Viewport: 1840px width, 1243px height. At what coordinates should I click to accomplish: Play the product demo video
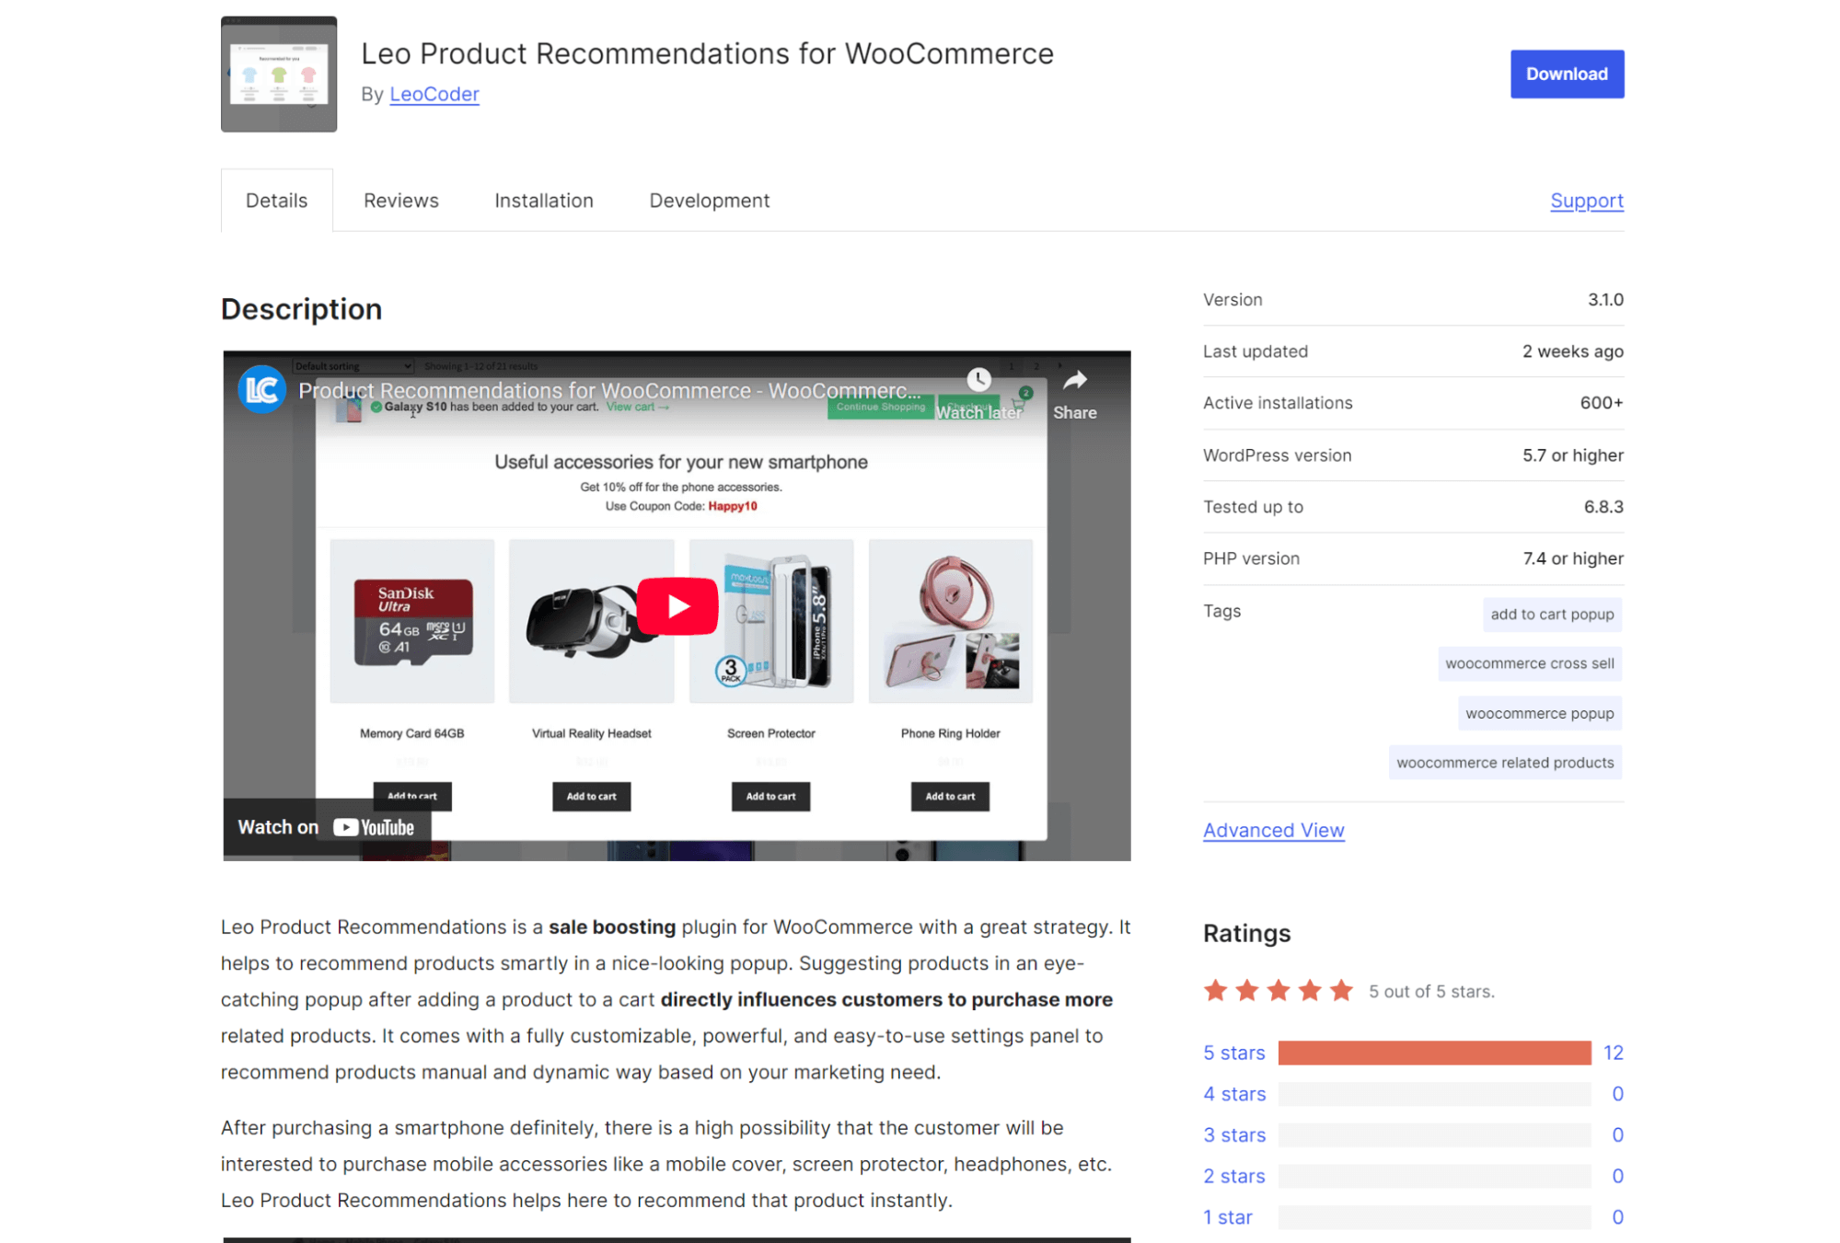coord(677,604)
